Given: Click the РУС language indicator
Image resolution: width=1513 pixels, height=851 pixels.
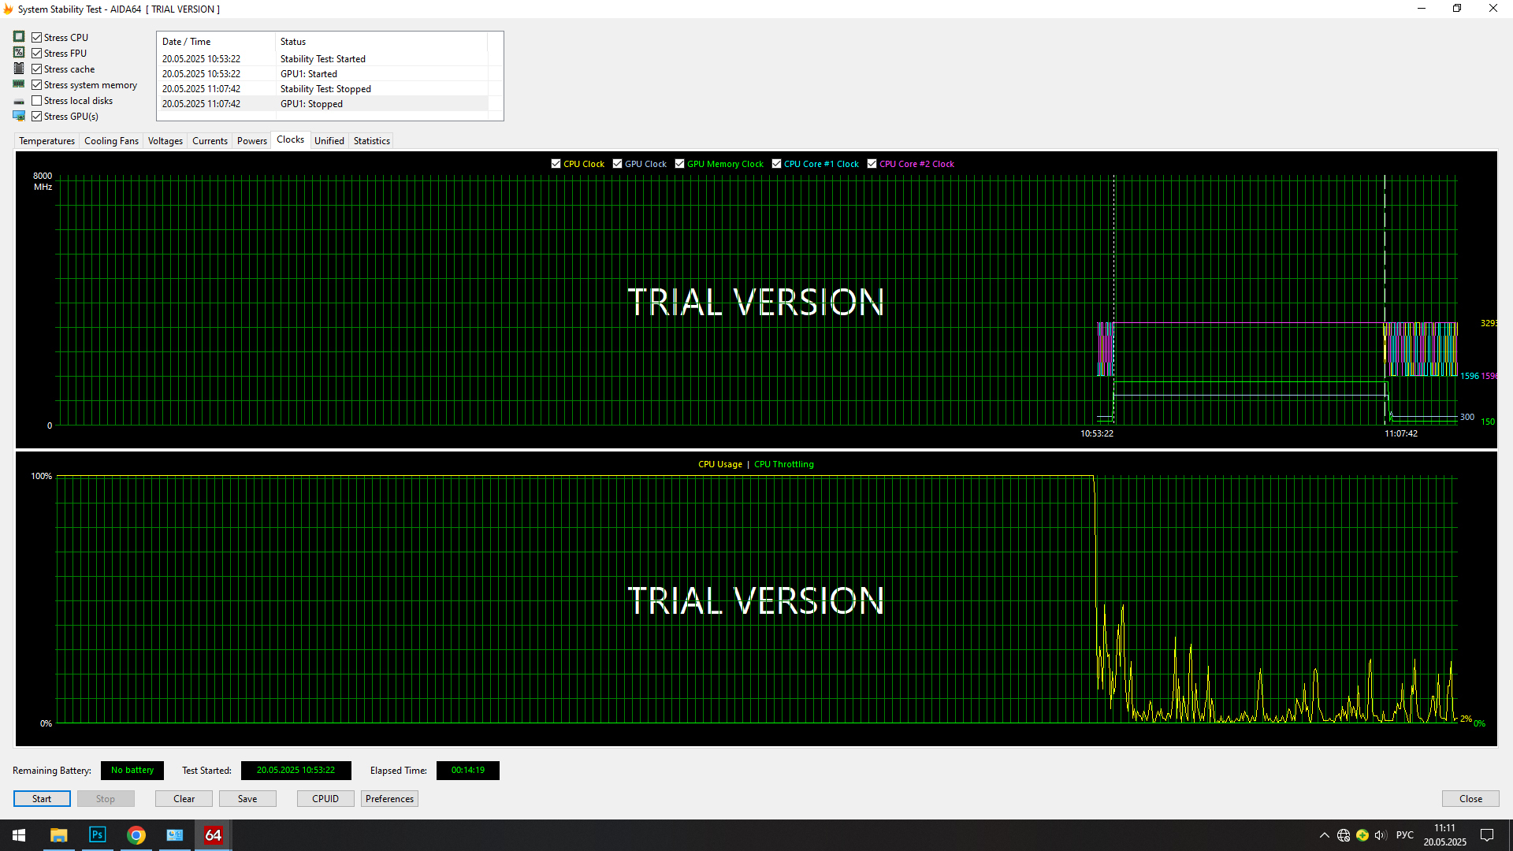Looking at the screenshot, I should click(1404, 835).
